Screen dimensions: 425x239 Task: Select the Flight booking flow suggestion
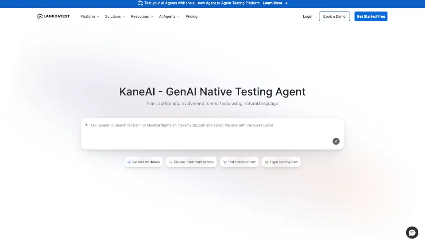click(281, 162)
